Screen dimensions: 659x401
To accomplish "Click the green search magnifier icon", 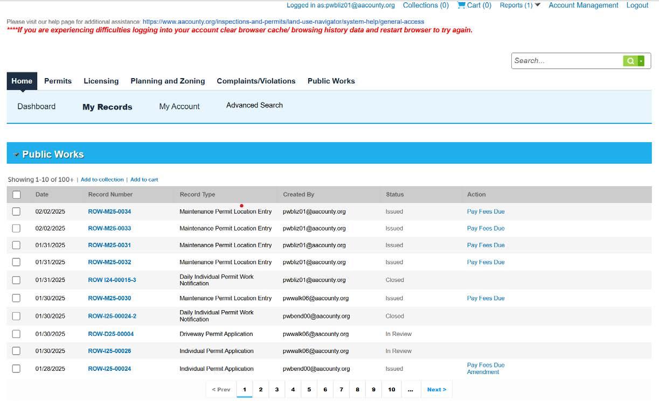I will [630, 60].
